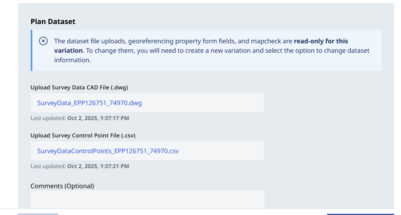The image size is (401, 215).
Task: Focus the Comments (Optional) text box
Action: (147, 199)
